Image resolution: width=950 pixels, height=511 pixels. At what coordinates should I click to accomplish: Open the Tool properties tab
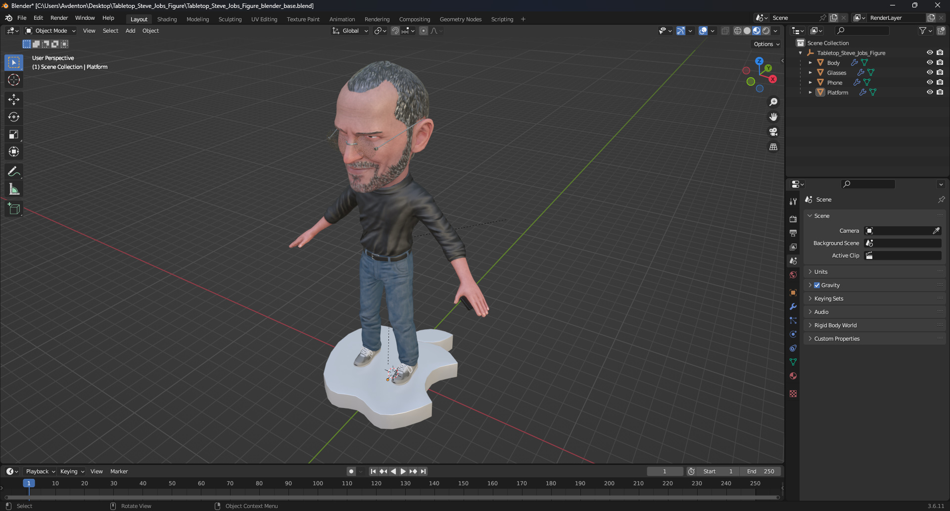point(793,202)
